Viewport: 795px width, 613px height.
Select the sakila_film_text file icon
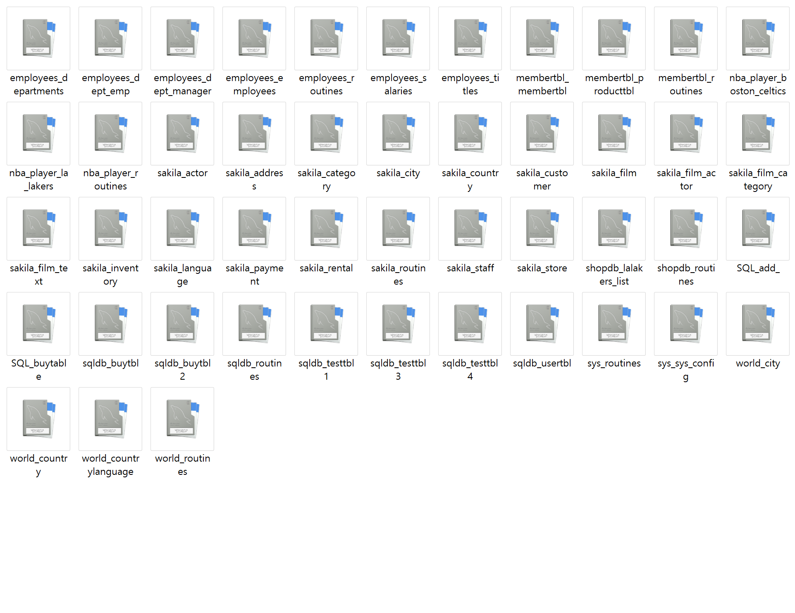click(x=38, y=228)
